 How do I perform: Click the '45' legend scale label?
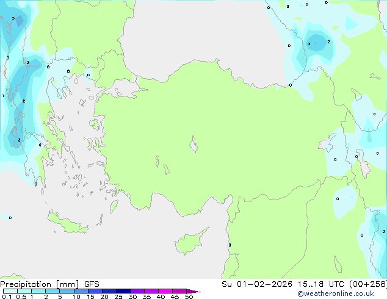click(175, 297)
